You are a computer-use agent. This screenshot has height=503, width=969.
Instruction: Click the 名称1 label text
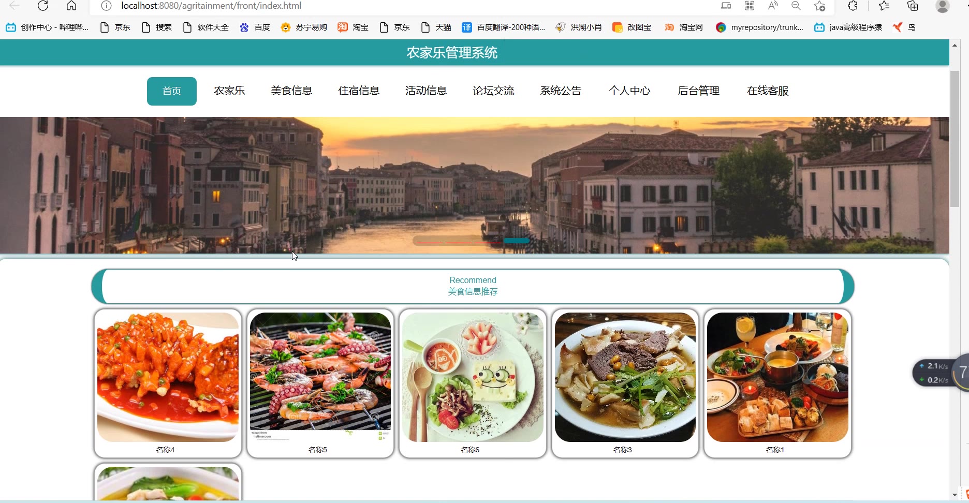point(775,450)
